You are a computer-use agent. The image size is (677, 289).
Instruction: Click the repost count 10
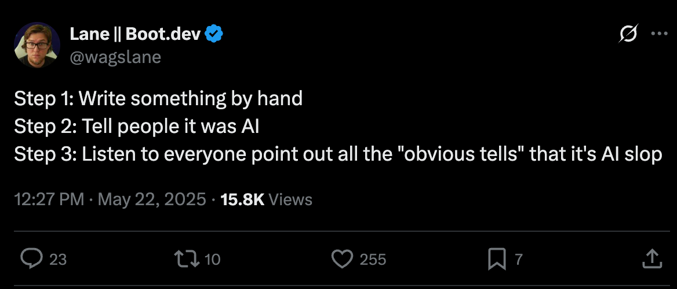[x=213, y=260]
